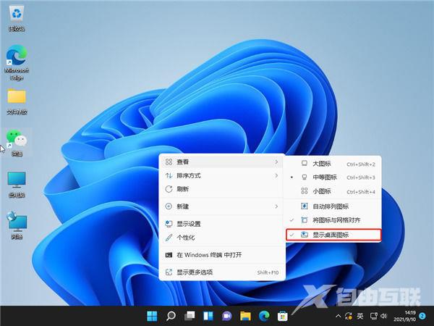Open the notification badge in tray corner
Viewport: 434px width, 326px height.
coord(422,316)
